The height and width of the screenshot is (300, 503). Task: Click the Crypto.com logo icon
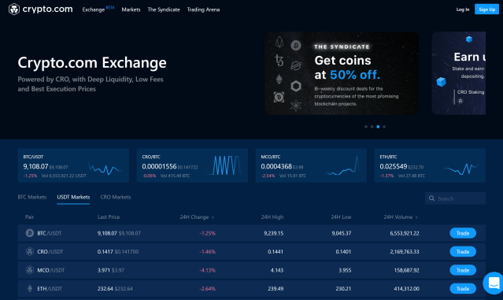[14, 9]
